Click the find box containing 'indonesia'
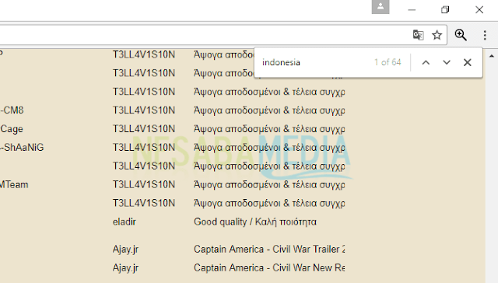Viewport: 498px width, 283px height. coord(314,62)
